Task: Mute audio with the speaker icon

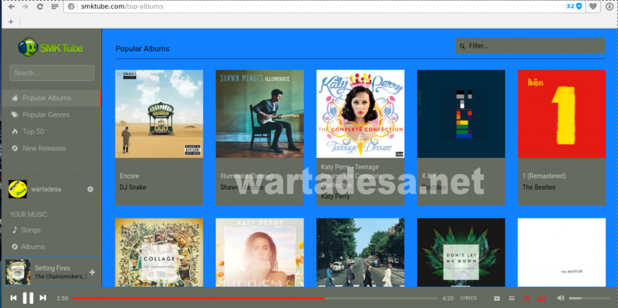Action: point(561,298)
